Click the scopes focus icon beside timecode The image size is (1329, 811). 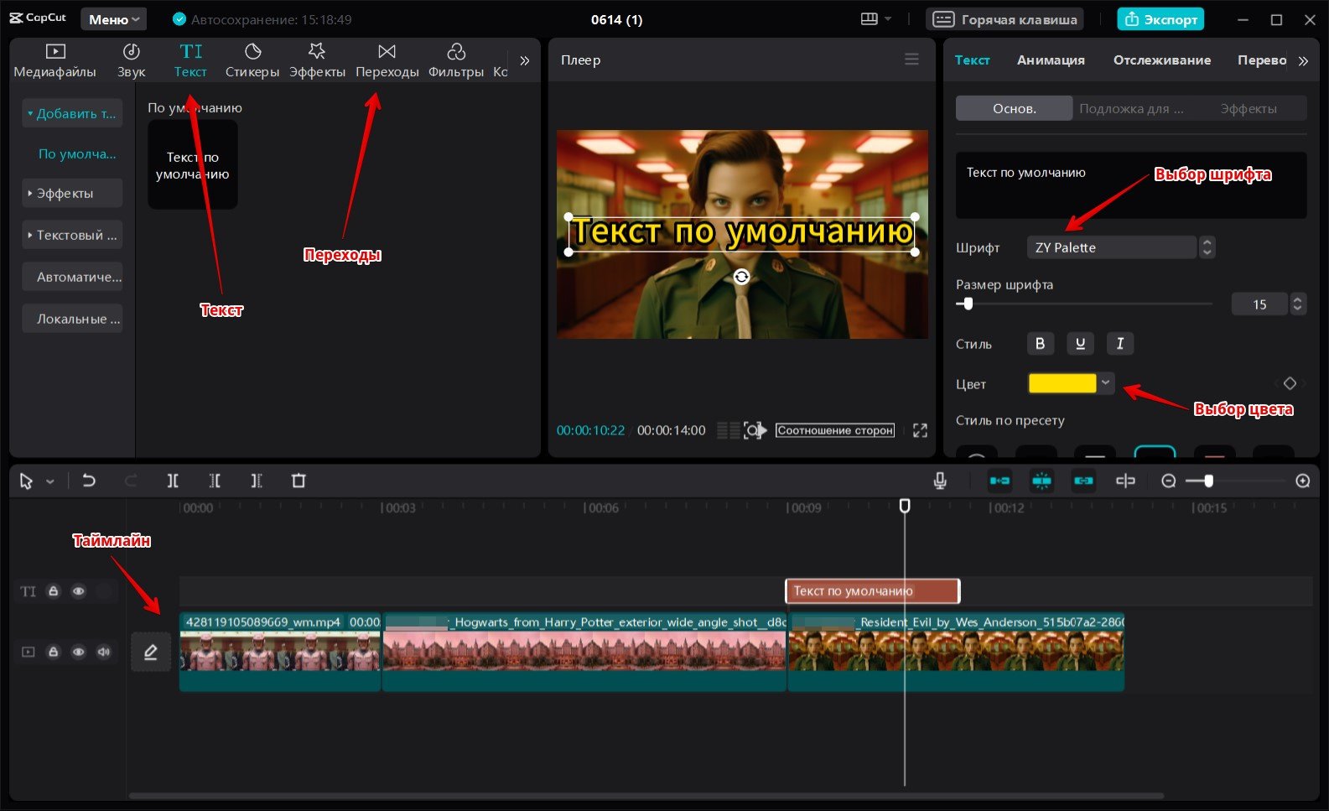(755, 430)
